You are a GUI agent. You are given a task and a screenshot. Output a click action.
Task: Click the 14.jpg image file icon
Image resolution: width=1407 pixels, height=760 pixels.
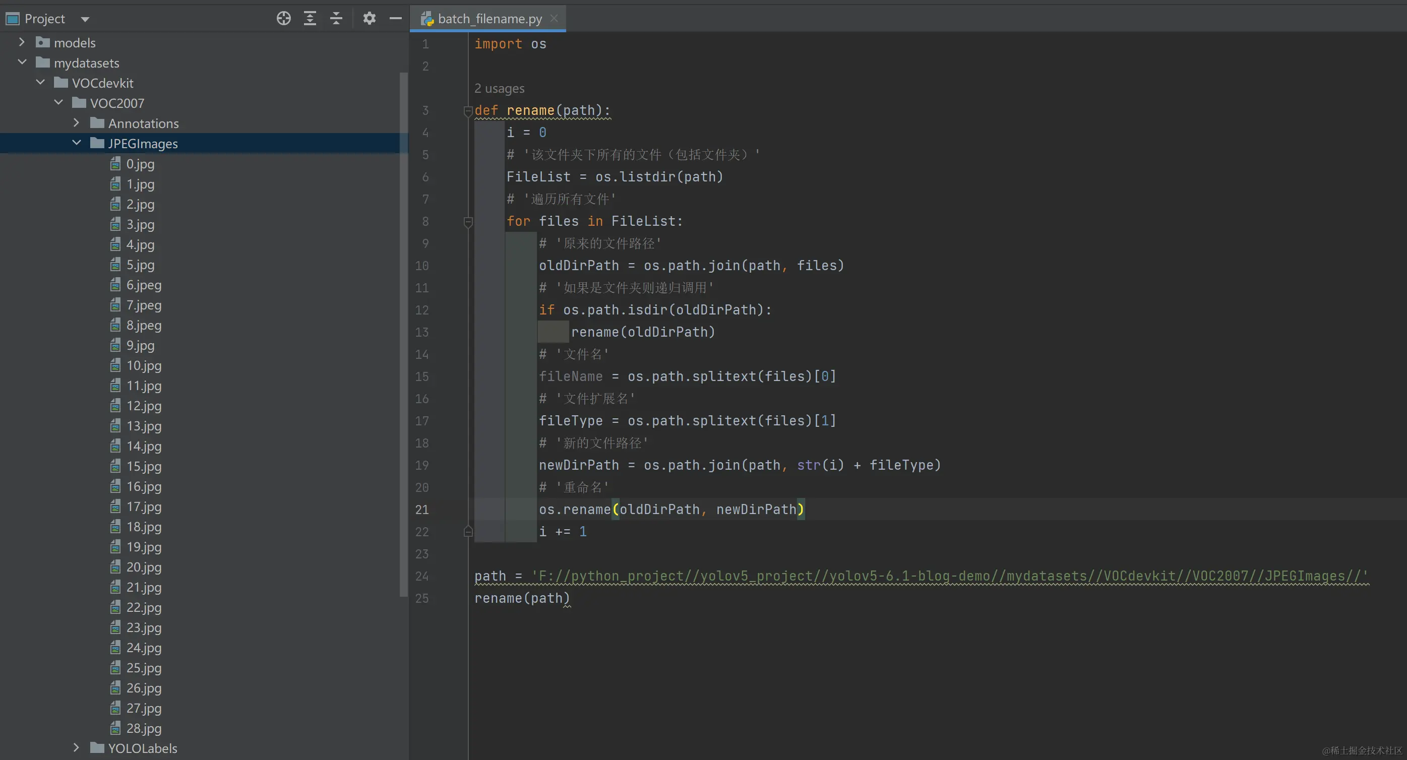tap(115, 447)
